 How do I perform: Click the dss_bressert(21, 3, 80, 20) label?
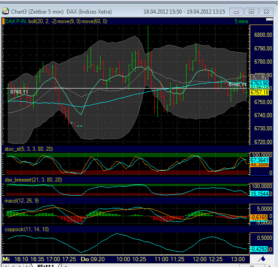click(x=33, y=180)
